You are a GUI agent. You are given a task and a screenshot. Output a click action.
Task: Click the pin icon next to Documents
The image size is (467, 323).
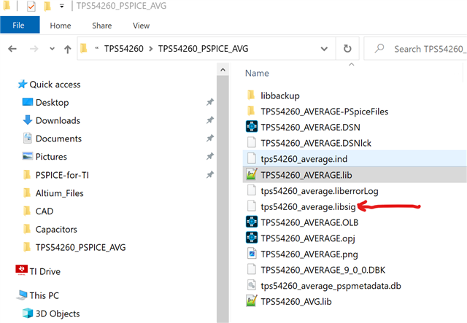210,138
